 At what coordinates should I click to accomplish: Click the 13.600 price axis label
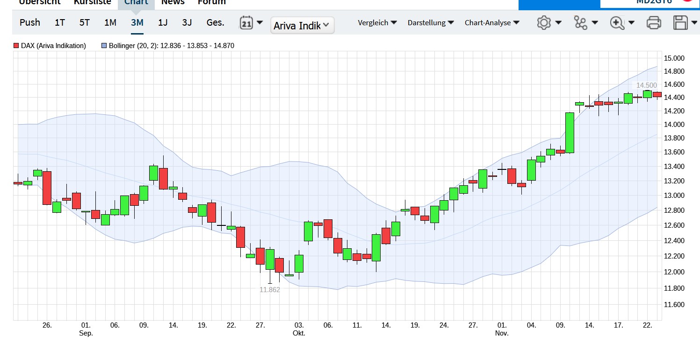(674, 153)
